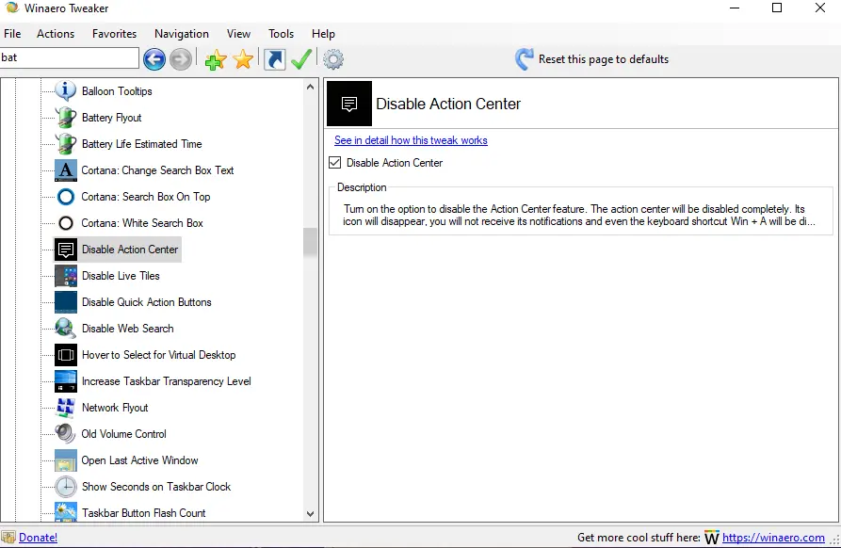This screenshot has height=548, width=841.
Task: Open the Favorites menu
Action: click(114, 34)
